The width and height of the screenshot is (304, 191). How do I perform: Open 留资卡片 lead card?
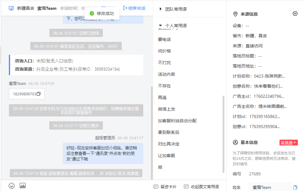165,187
